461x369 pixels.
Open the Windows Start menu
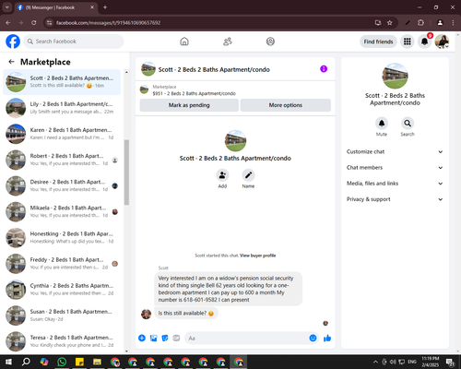(x=8, y=362)
